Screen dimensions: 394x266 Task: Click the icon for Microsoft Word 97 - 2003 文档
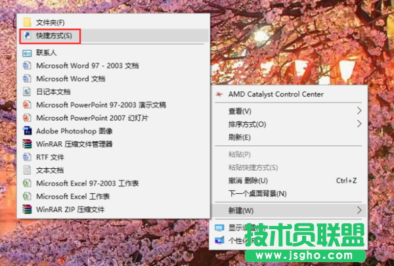point(27,66)
